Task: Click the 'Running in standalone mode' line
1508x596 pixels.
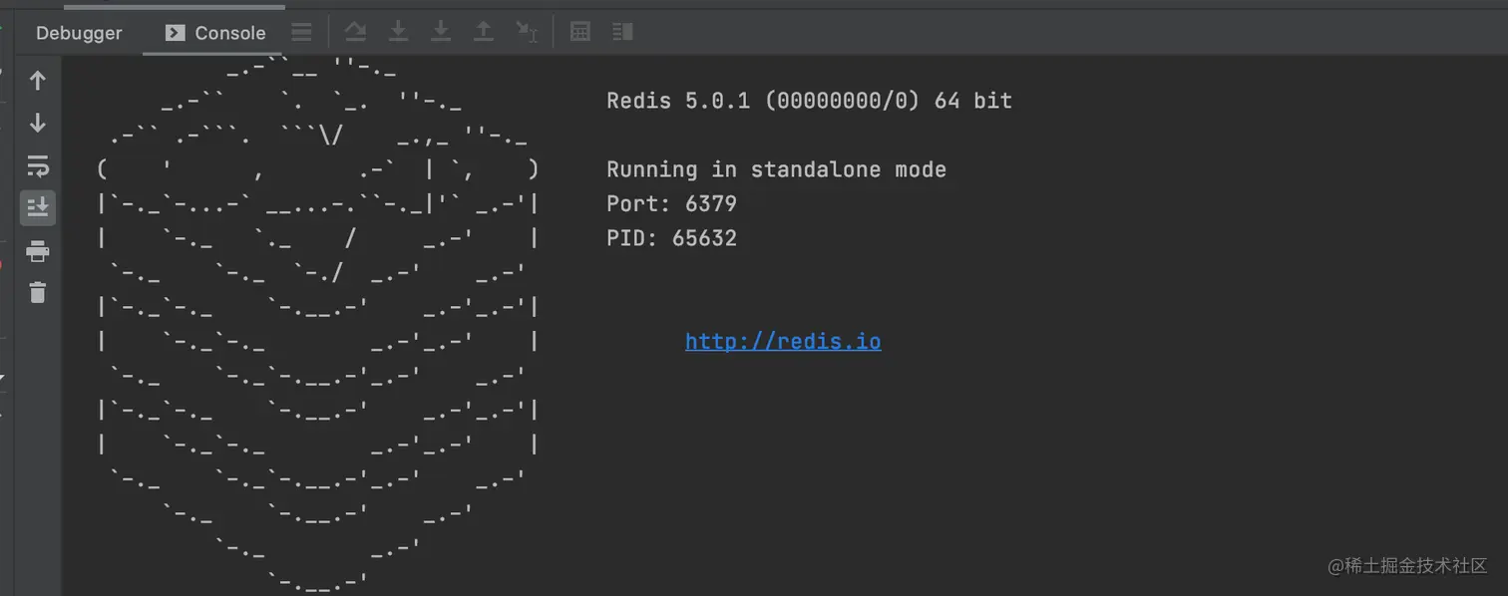Action: point(776,169)
